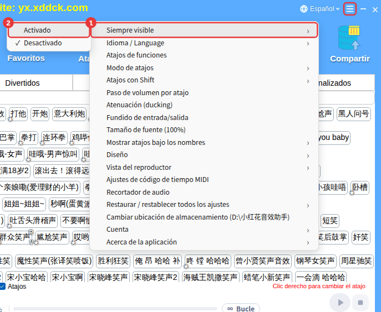Open the hamburger main menu icon
Viewport: 381px width, 312px height.
tap(349, 9)
